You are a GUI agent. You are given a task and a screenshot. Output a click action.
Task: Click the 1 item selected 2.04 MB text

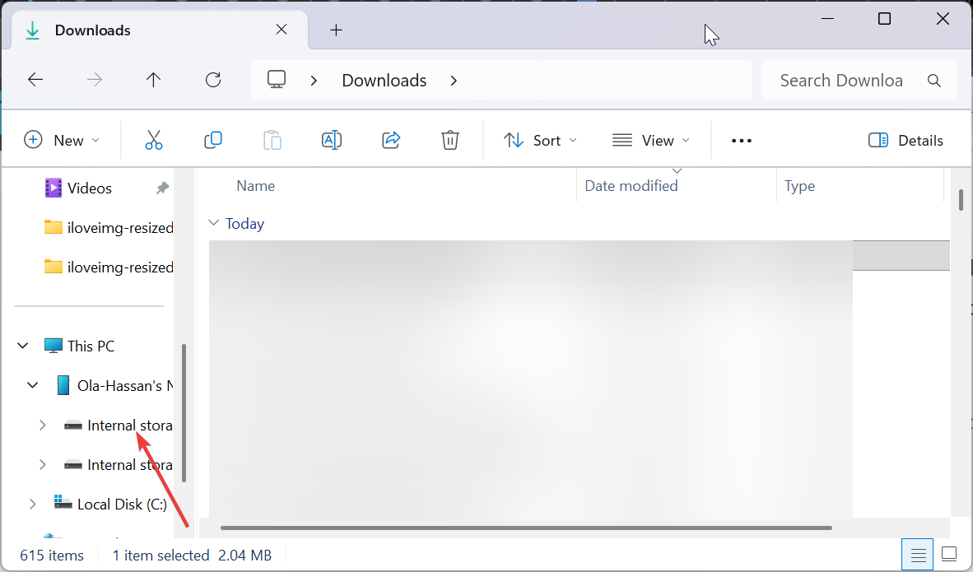192,556
